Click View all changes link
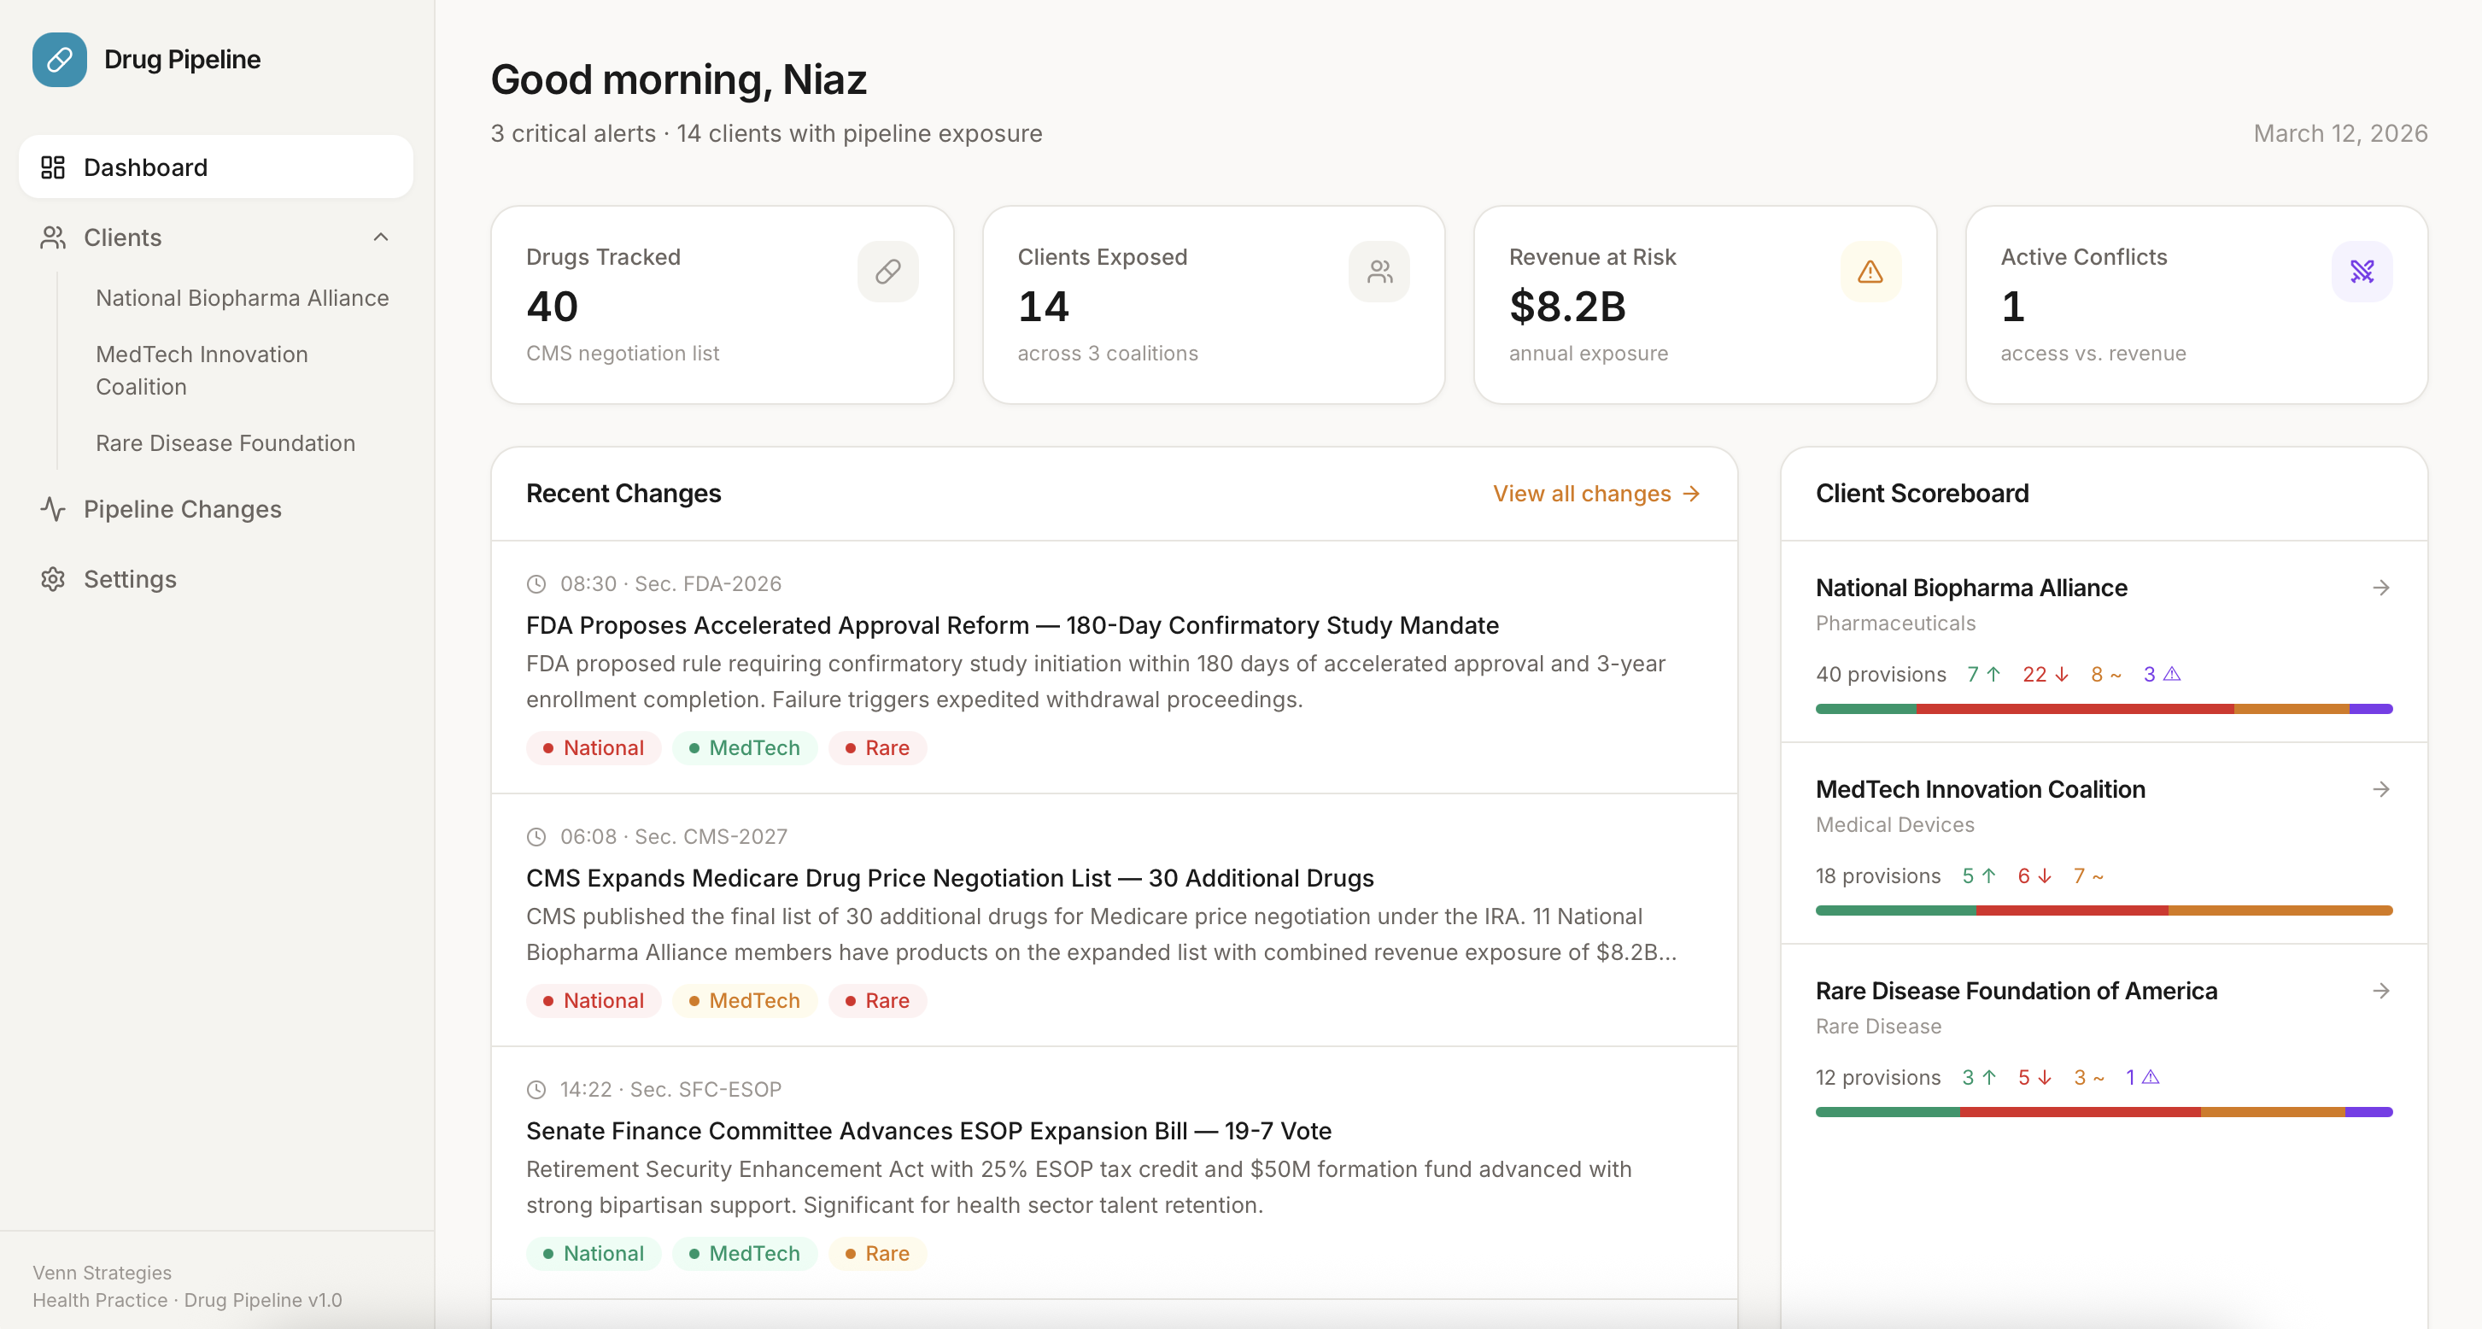The height and width of the screenshot is (1329, 2482). [1595, 494]
